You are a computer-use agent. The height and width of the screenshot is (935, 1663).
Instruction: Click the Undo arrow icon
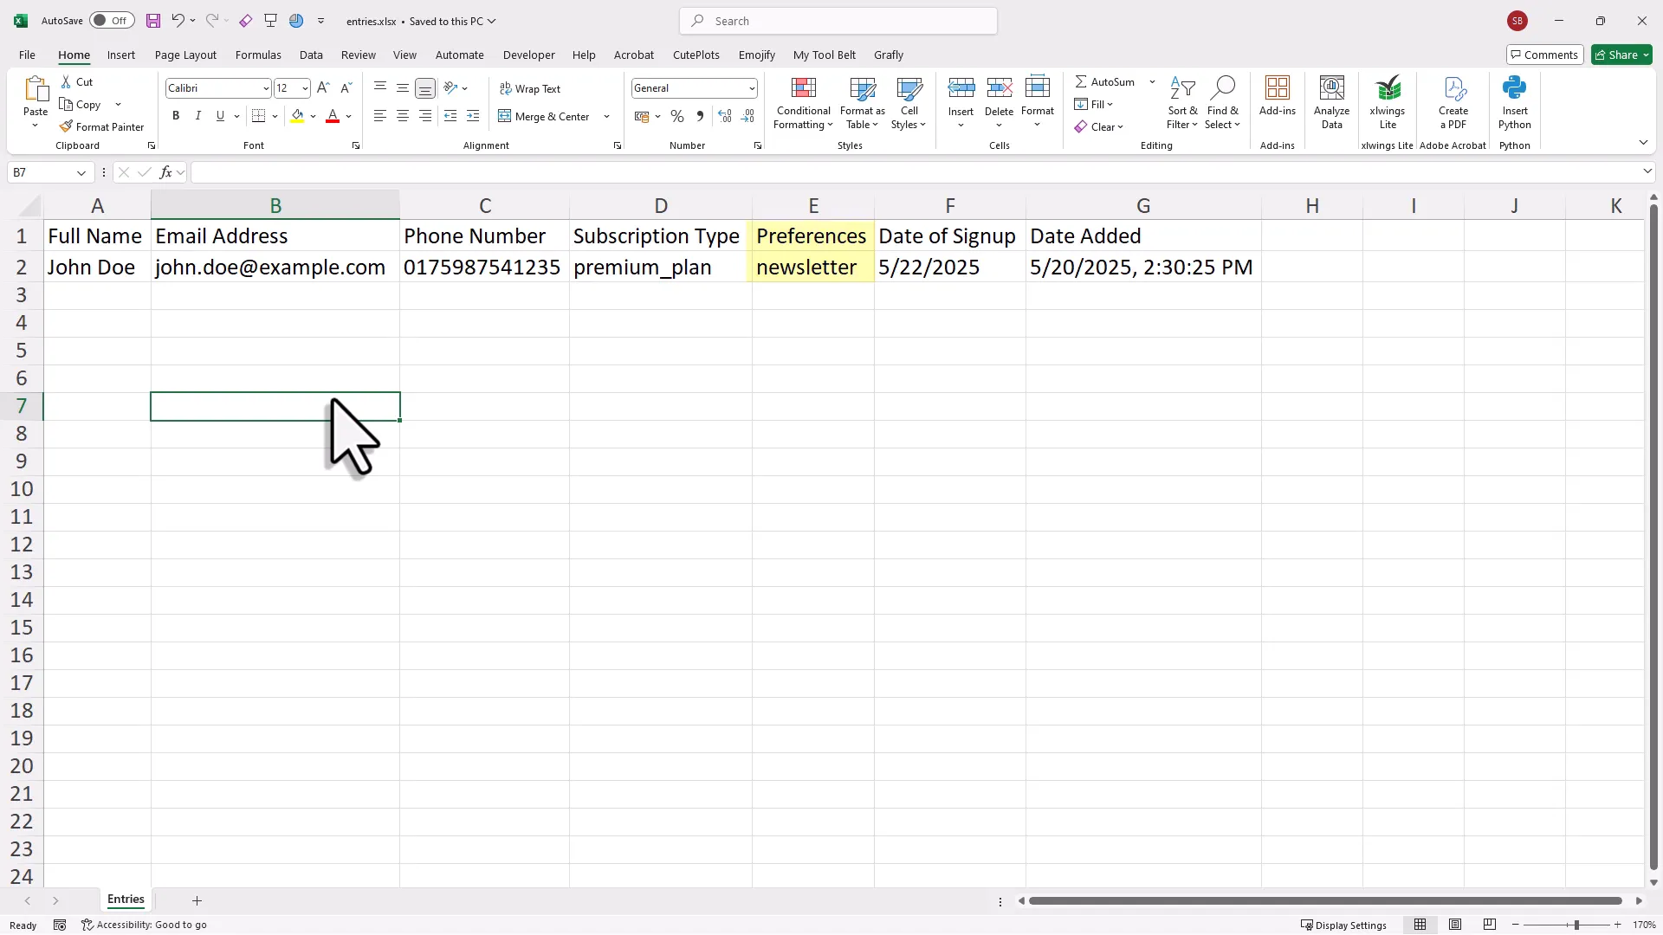click(x=178, y=21)
